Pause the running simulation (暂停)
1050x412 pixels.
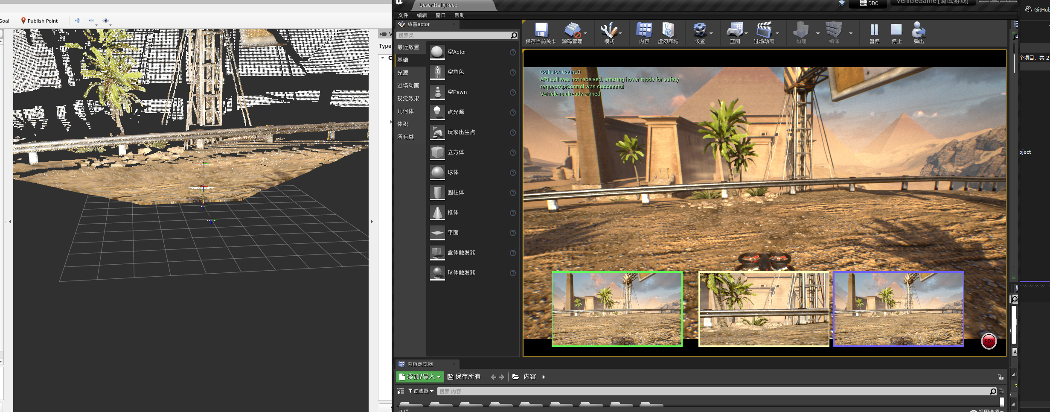874,30
